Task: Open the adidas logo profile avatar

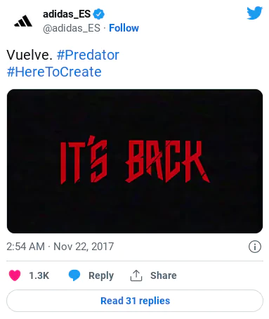Action: [x=23, y=21]
